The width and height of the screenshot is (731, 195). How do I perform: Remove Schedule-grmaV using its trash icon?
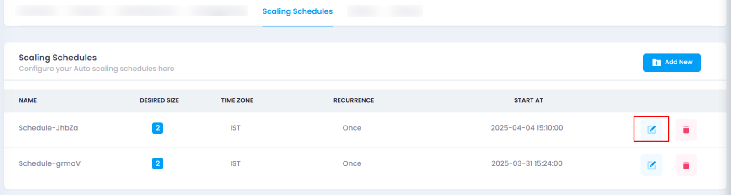(686, 165)
